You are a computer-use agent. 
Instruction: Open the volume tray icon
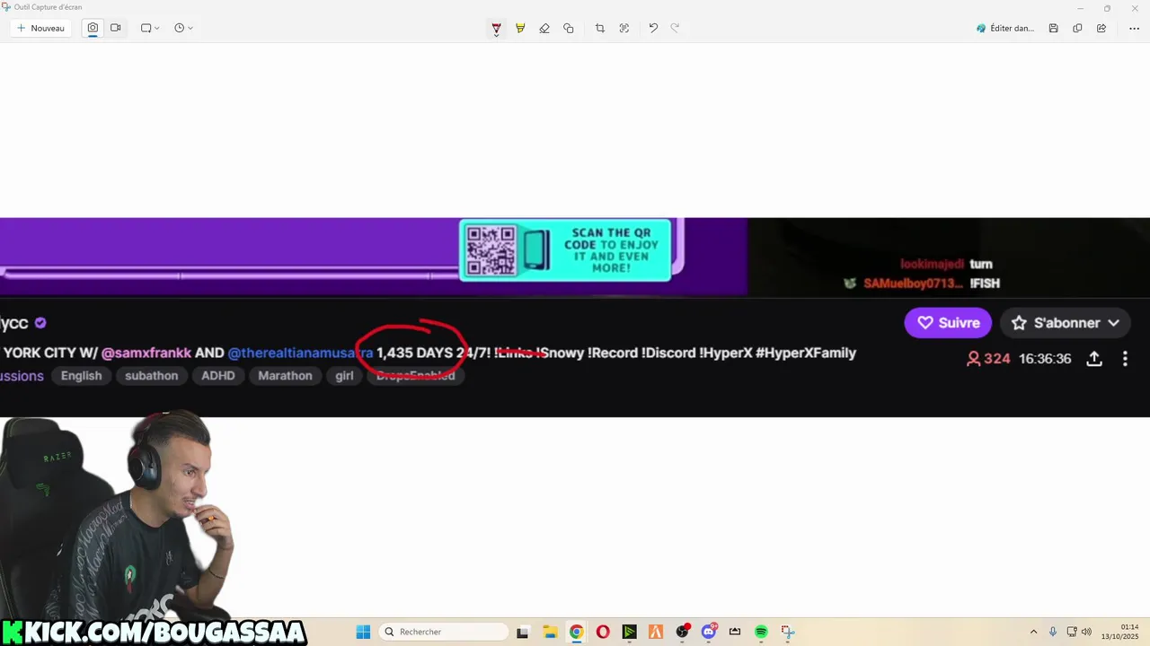(x=1087, y=632)
